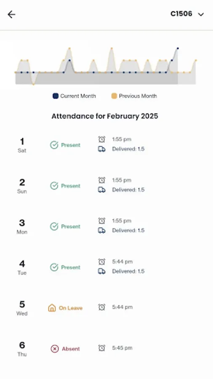Toggle the Current Month legend swatch
This screenshot has width=213, height=379.
[56, 96]
